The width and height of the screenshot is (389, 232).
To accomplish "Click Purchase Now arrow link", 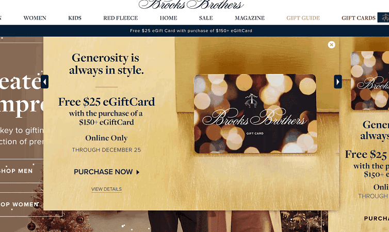I will [107, 172].
